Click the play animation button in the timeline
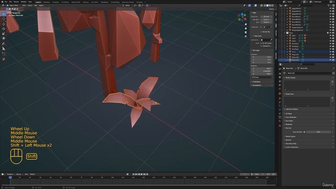The image size is (336, 189). tap(141, 174)
